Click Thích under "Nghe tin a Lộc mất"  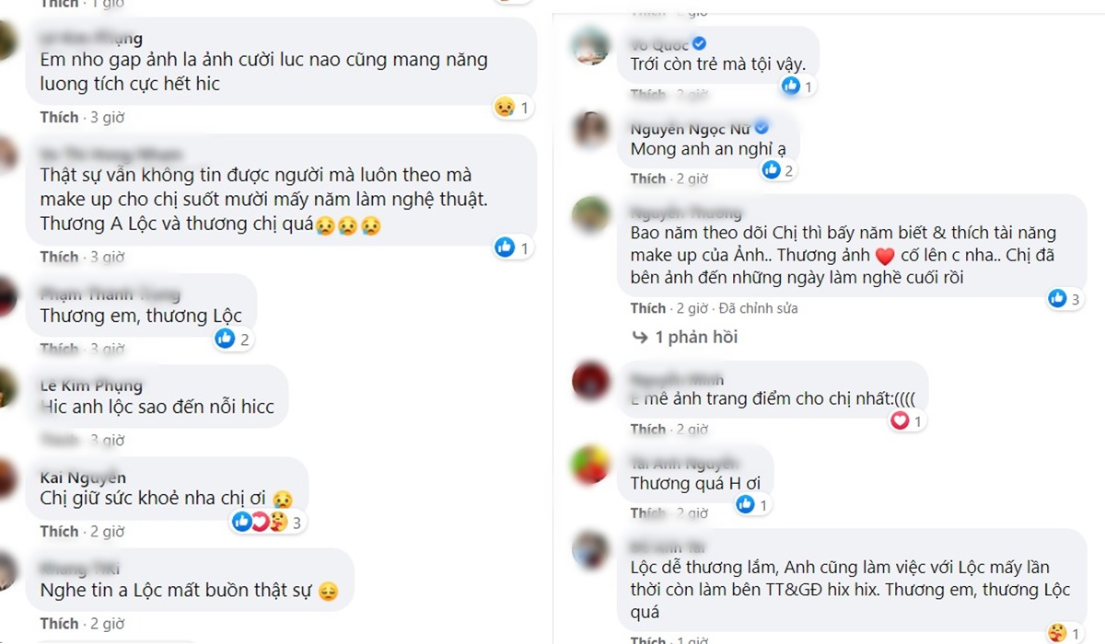(x=59, y=624)
